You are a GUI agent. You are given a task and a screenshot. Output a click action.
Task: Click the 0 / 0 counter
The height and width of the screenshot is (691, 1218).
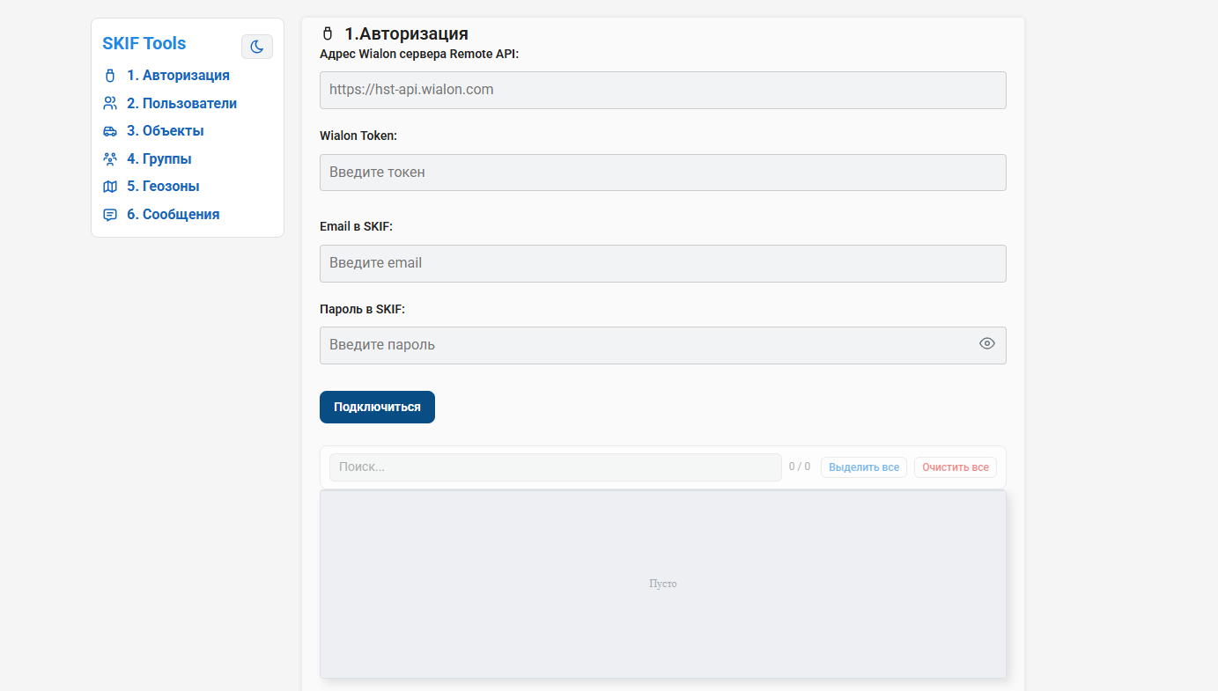click(x=800, y=467)
